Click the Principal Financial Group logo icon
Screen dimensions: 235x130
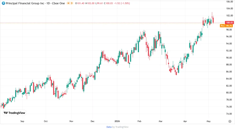(x=3, y=3)
